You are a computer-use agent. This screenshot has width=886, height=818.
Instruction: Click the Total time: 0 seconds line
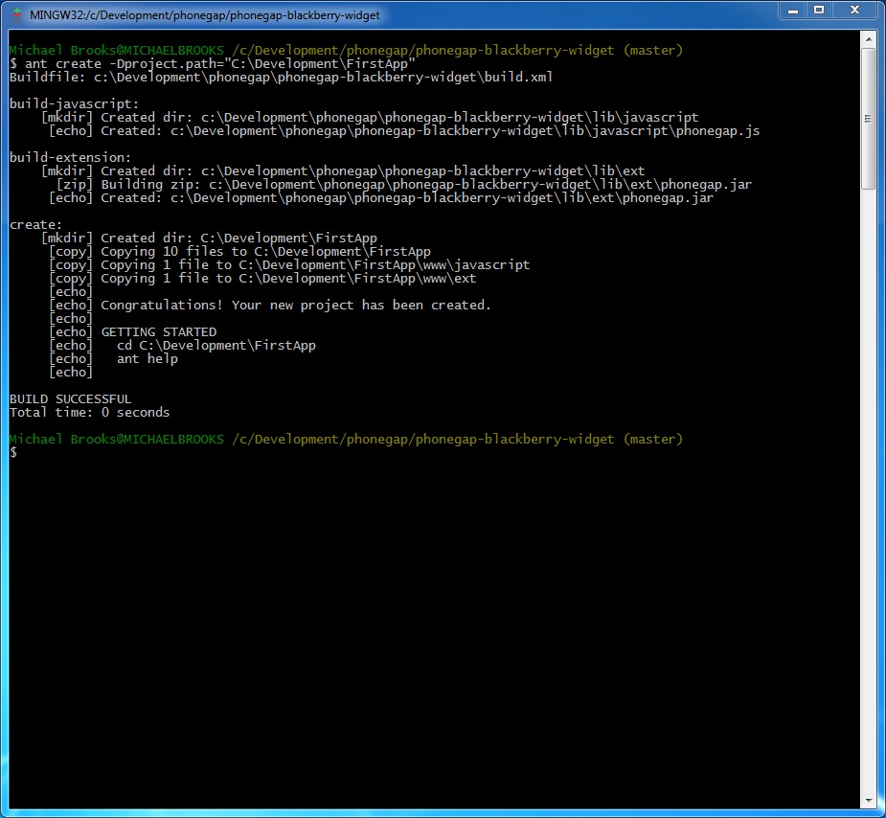(x=89, y=413)
